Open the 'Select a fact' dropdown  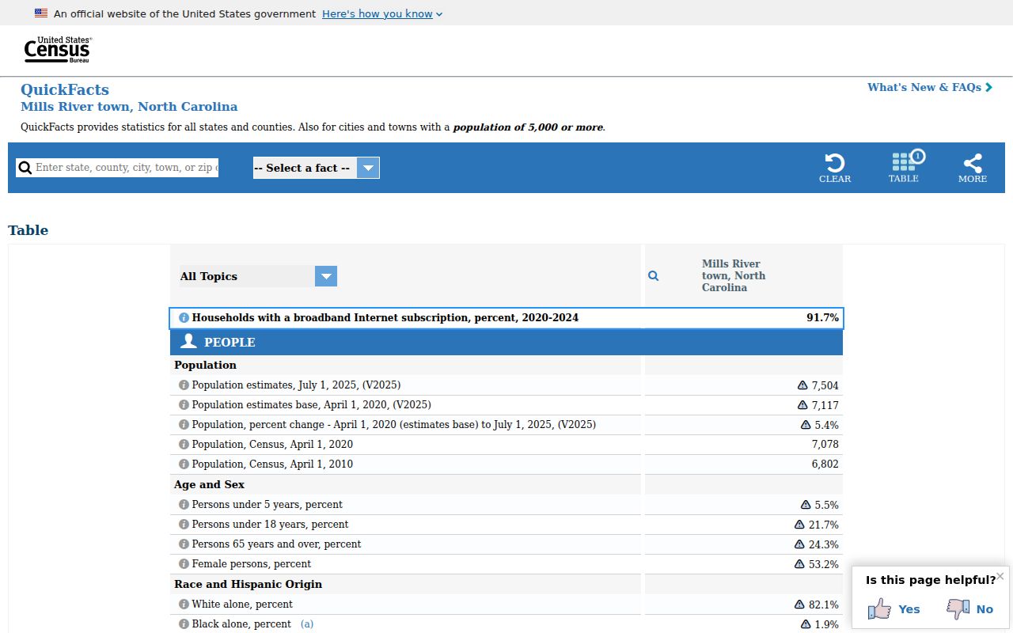click(317, 168)
